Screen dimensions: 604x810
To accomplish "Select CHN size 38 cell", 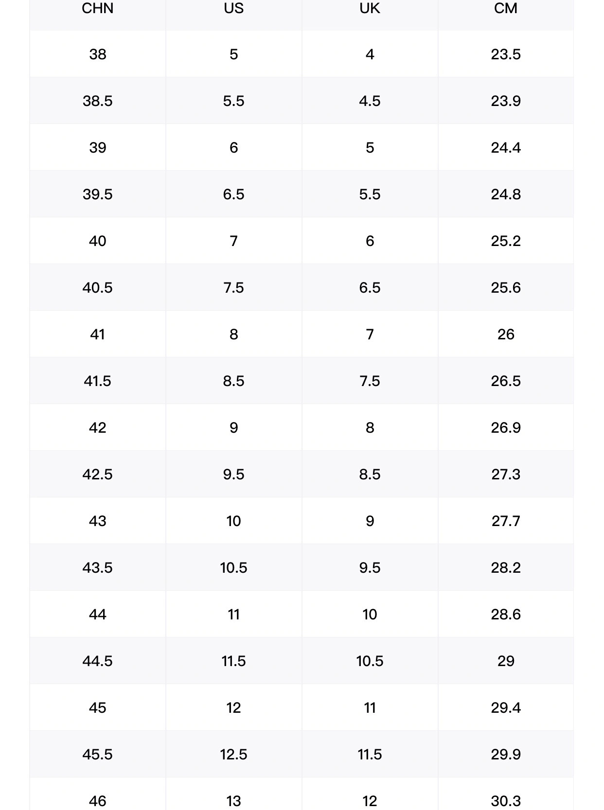I will pos(98,54).
